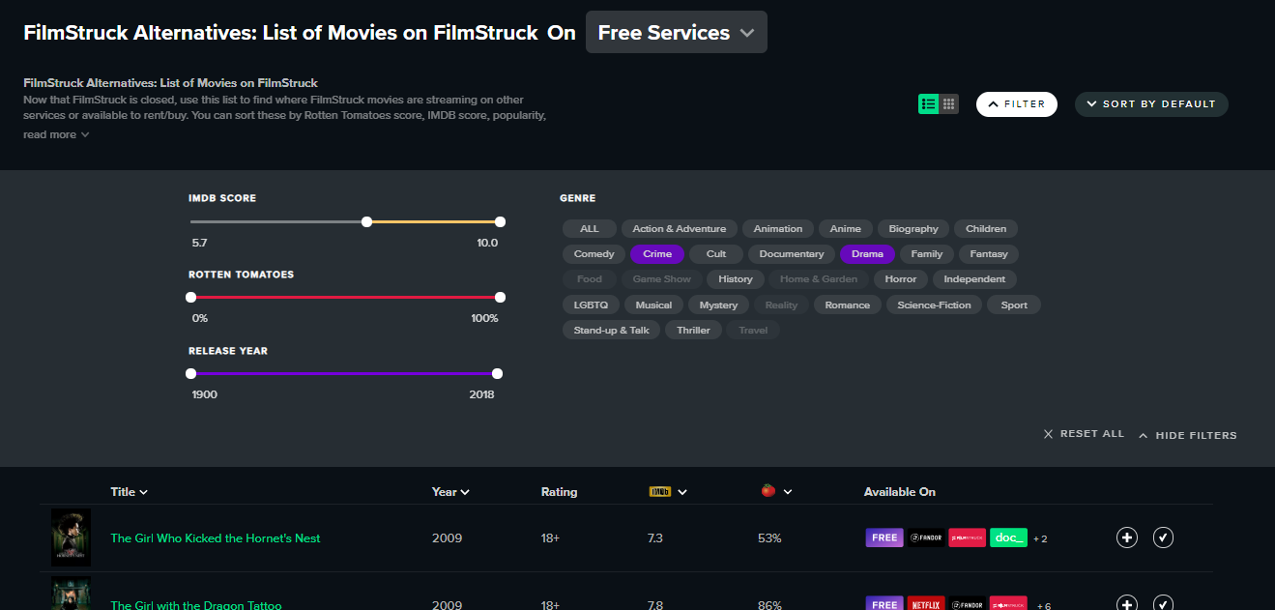
Task: Click FilmStruck badge in Hornet's Nest row
Action: click(x=967, y=537)
